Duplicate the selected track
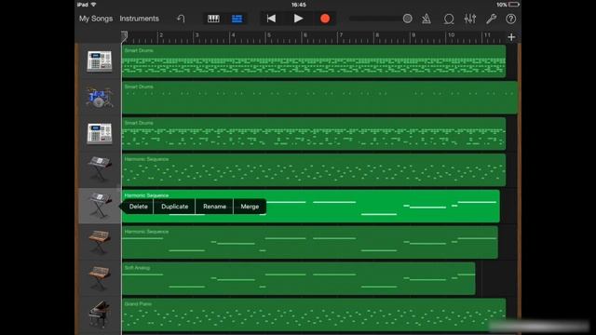Screen dimensions: 596x335 click(174, 207)
